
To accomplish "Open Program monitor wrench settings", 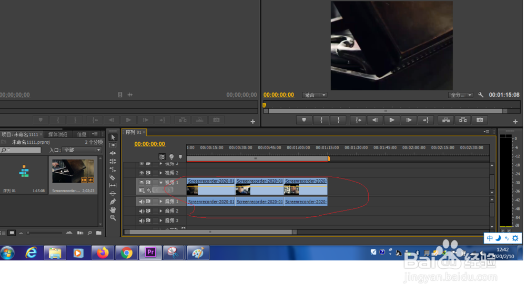I will click(481, 95).
